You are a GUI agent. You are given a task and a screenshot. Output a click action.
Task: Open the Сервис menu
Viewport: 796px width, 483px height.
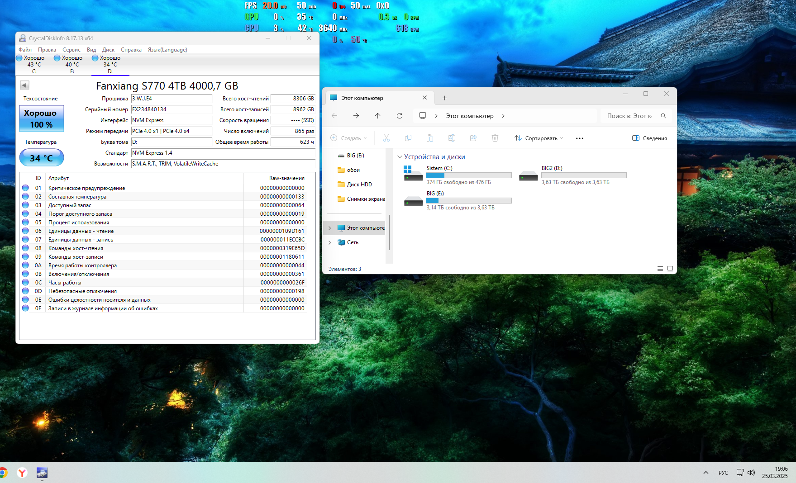pos(71,50)
